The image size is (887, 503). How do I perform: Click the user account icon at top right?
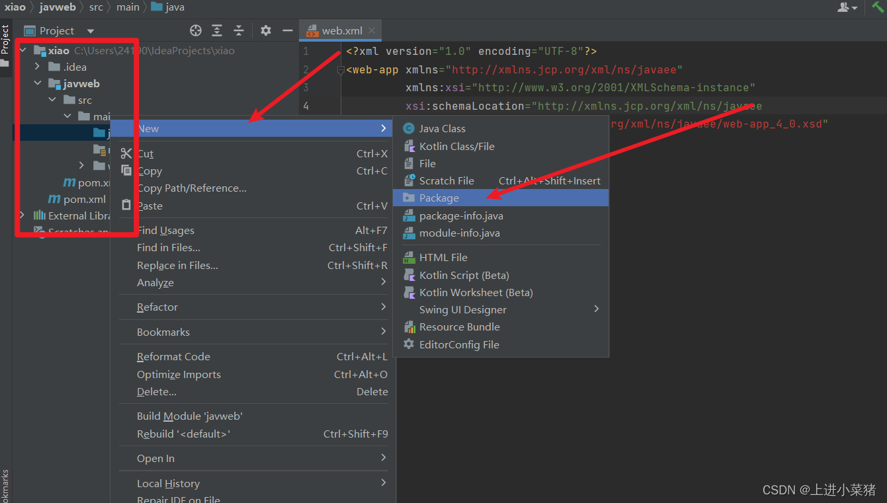(x=844, y=7)
